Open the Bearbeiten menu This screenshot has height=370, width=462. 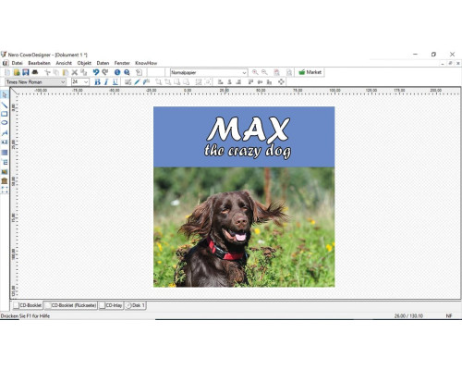[x=39, y=63]
